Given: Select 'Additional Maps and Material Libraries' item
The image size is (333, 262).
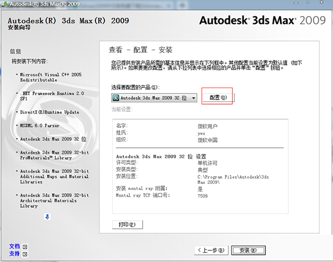Looking at the screenshot, I should pos(54,176).
